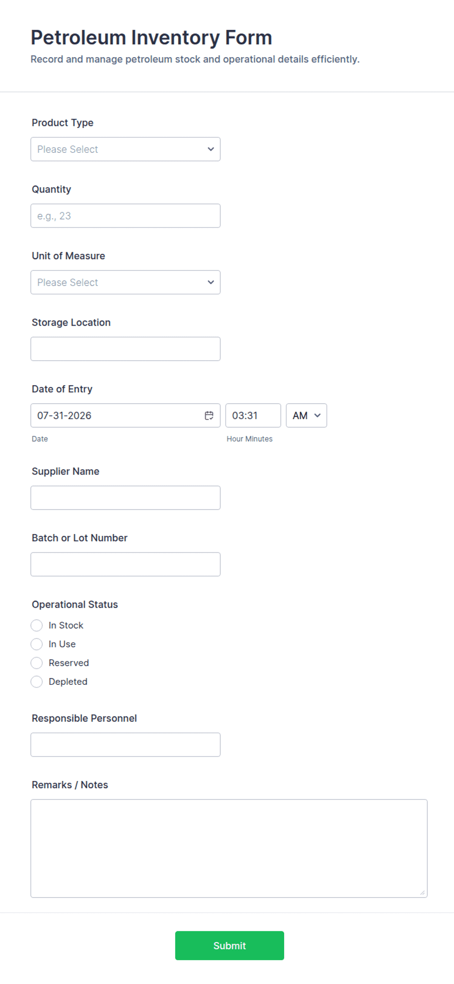
Task: Click the AM/PM selector chevron
Action: coord(317,415)
